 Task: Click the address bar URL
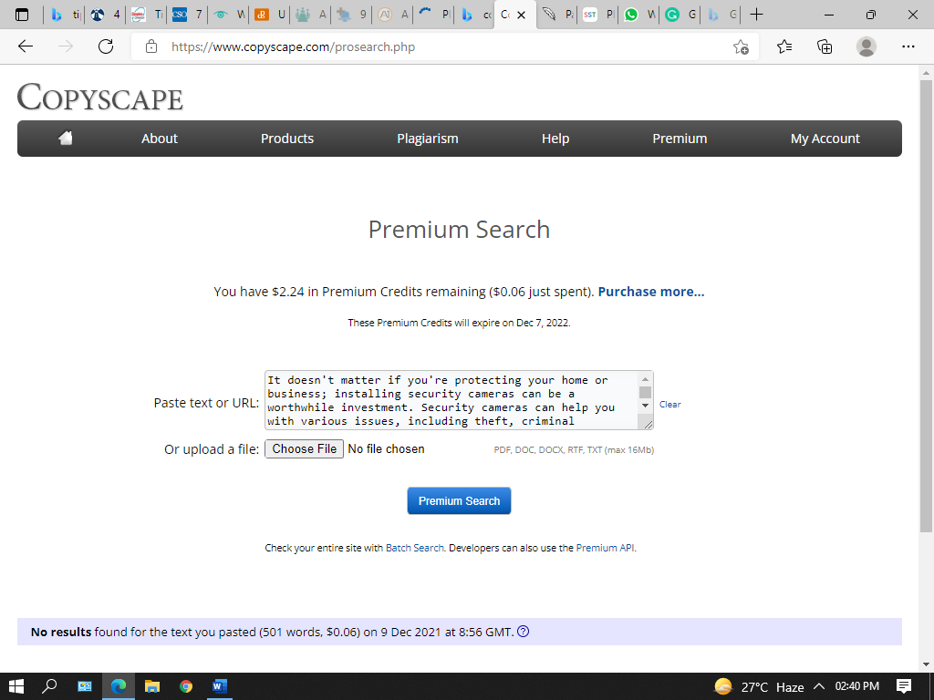tap(293, 47)
